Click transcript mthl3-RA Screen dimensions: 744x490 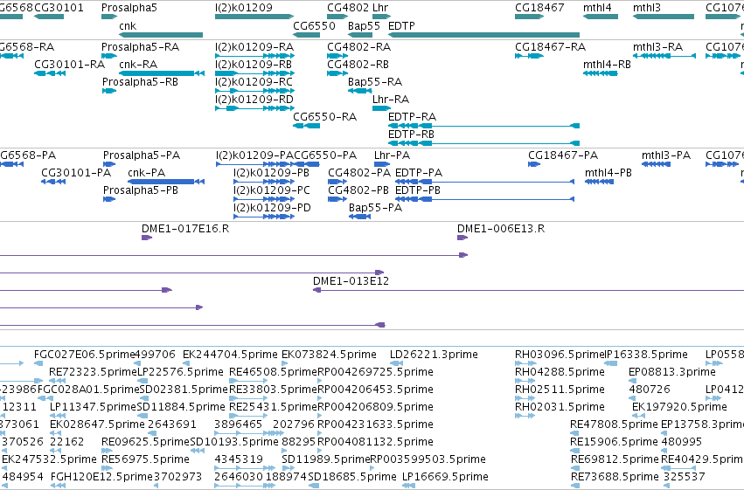tap(657, 47)
